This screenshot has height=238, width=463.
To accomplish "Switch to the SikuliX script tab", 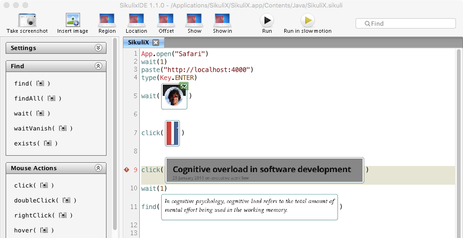I will pos(138,42).
